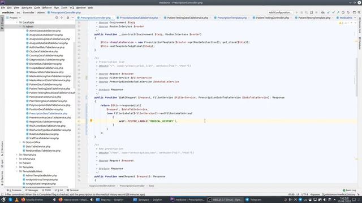The width and height of the screenshot is (362, 203).
Task: Click the editor vertical scrollbar
Action: (357, 77)
